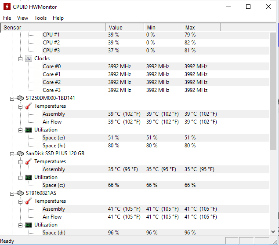Screen dimensions: 279x245
Task: Collapse Temperatures under SanDisk SSD PLUS
Action: coord(21,162)
